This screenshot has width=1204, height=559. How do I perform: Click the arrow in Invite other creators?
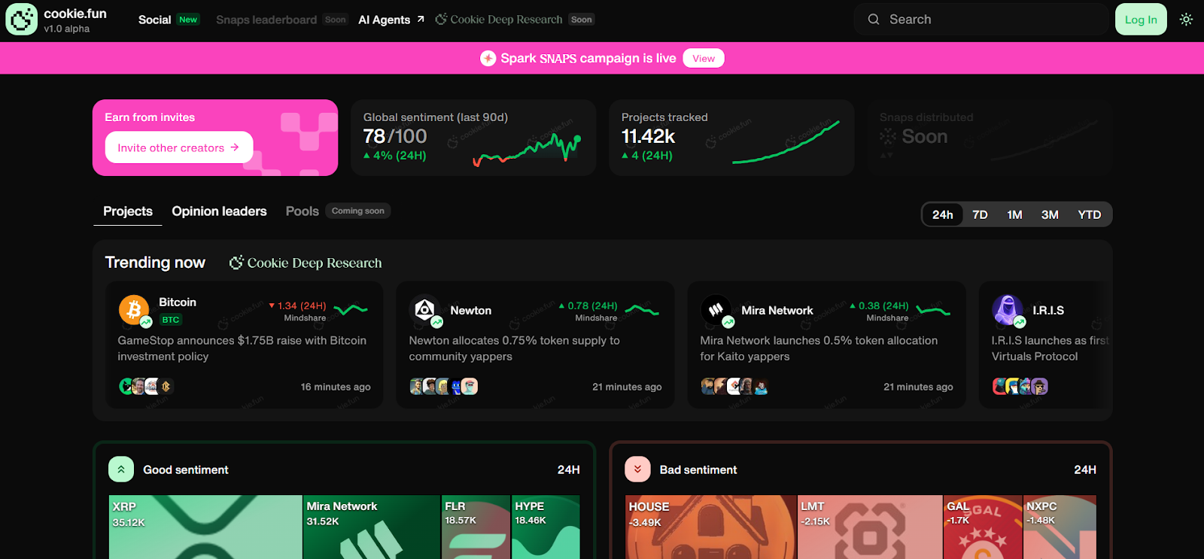coord(235,147)
